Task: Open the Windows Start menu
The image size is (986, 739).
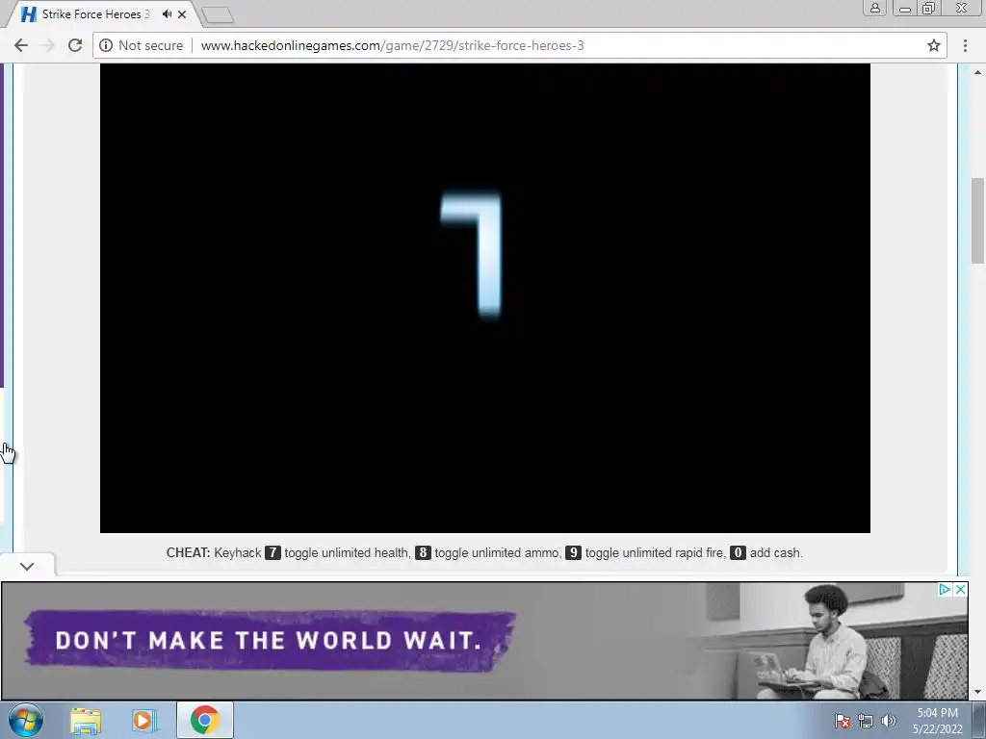Action: (26, 720)
